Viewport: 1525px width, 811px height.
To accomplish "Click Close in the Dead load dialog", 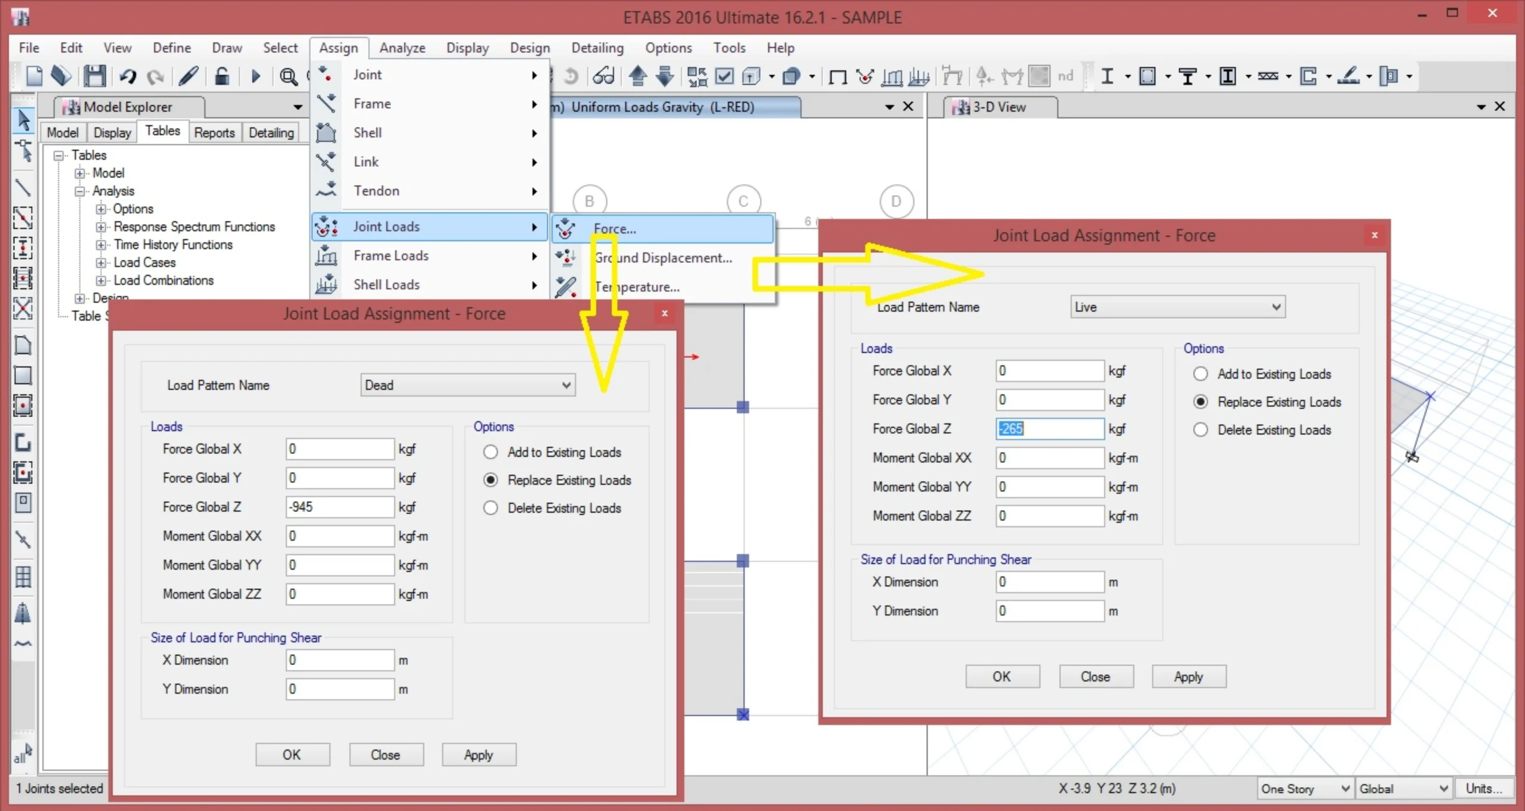I will pyautogui.click(x=385, y=755).
